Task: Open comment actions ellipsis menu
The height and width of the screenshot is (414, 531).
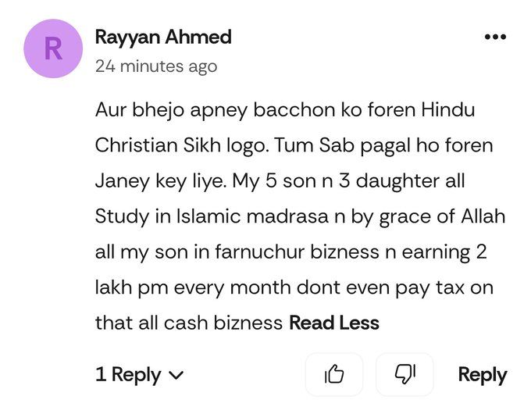Action: pos(495,37)
